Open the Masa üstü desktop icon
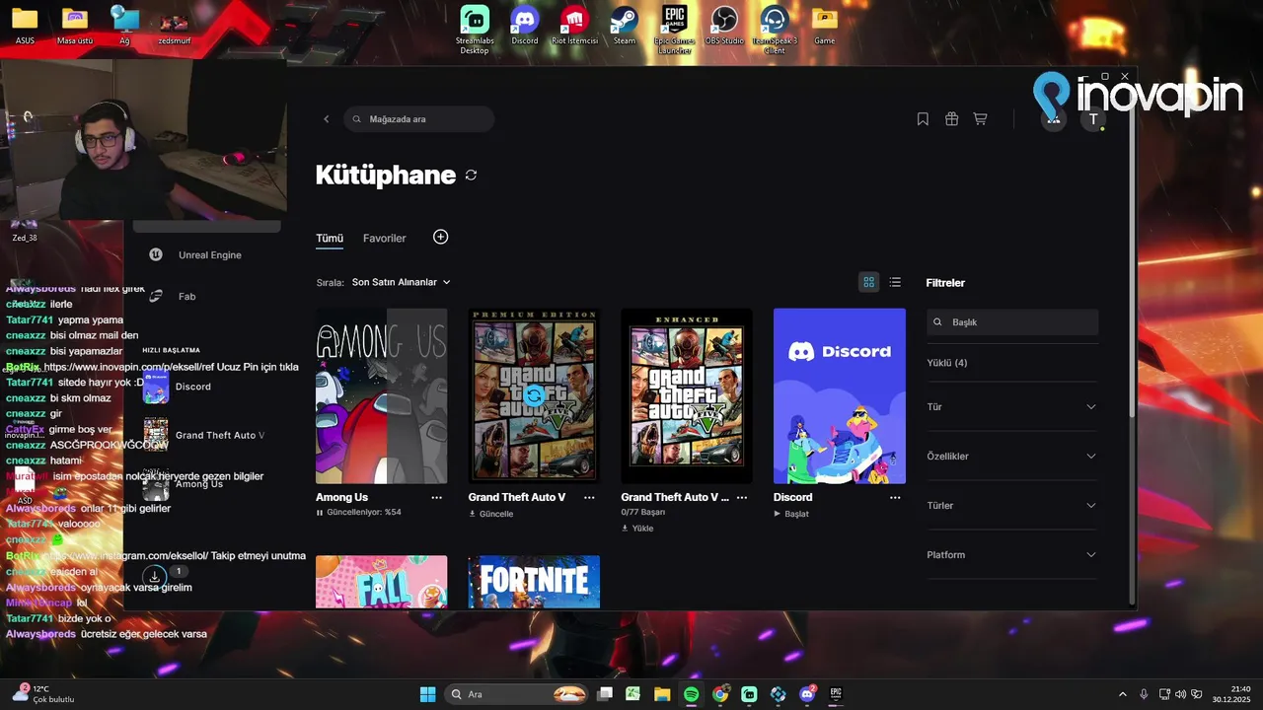1263x710 pixels. point(74,26)
